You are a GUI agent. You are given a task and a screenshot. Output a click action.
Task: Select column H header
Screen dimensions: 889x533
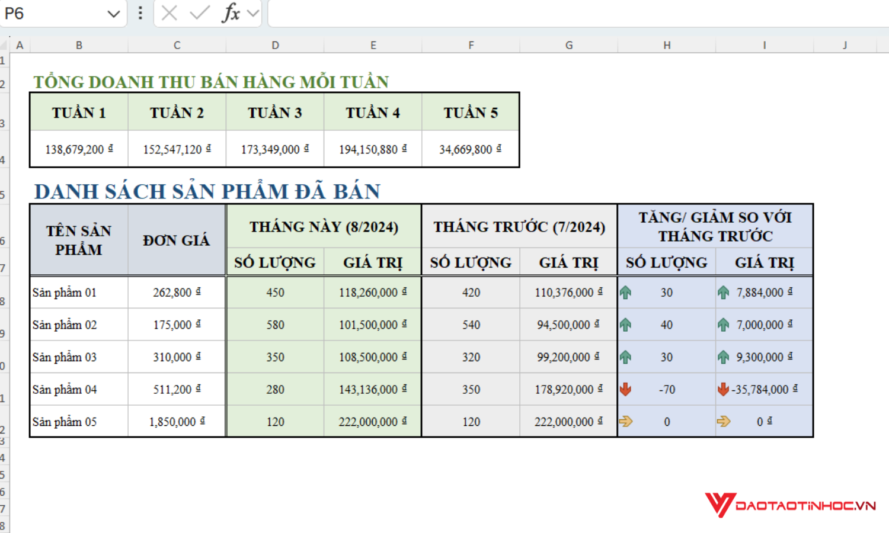(x=667, y=45)
